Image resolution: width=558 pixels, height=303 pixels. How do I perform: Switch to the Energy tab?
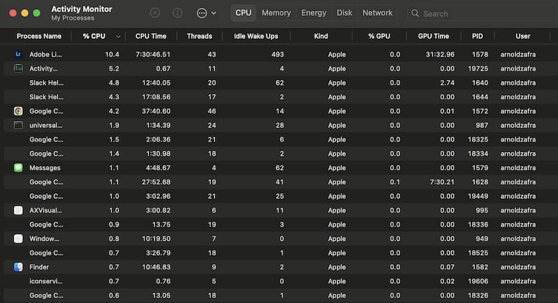click(313, 13)
